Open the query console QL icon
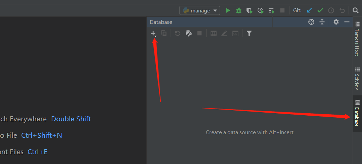Image resolution: width=362 pixels, height=164 pixels. [x=235, y=33]
